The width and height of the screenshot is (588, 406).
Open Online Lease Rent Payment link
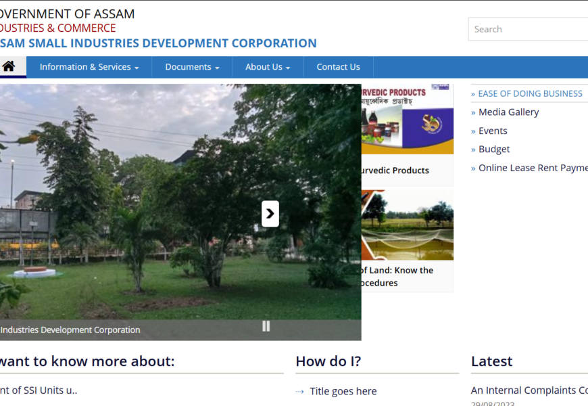click(532, 168)
